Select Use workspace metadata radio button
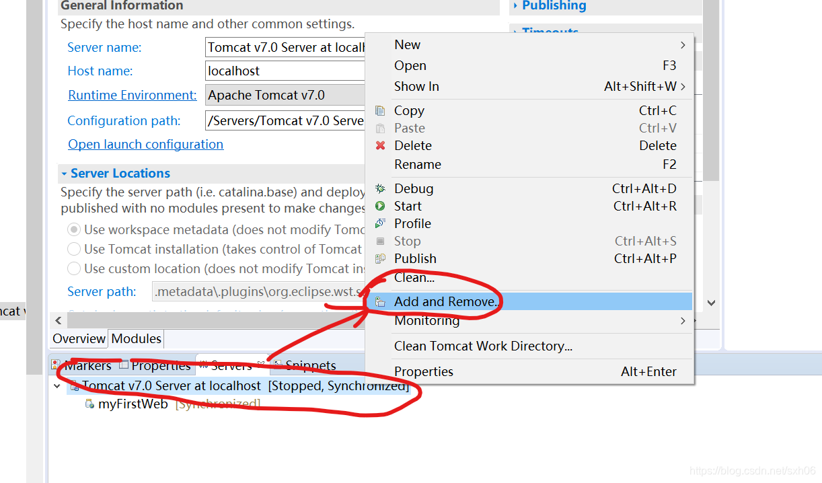 pos(73,229)
